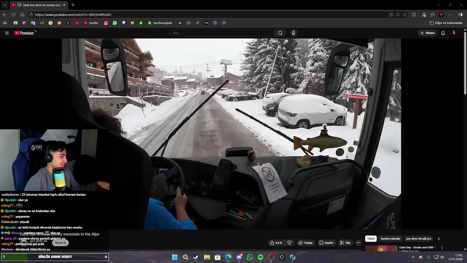Image resolution: width=467 pixels, height=263 pixels.
Task: Click Abone ol subscribe button
Action: pos(61,243)
